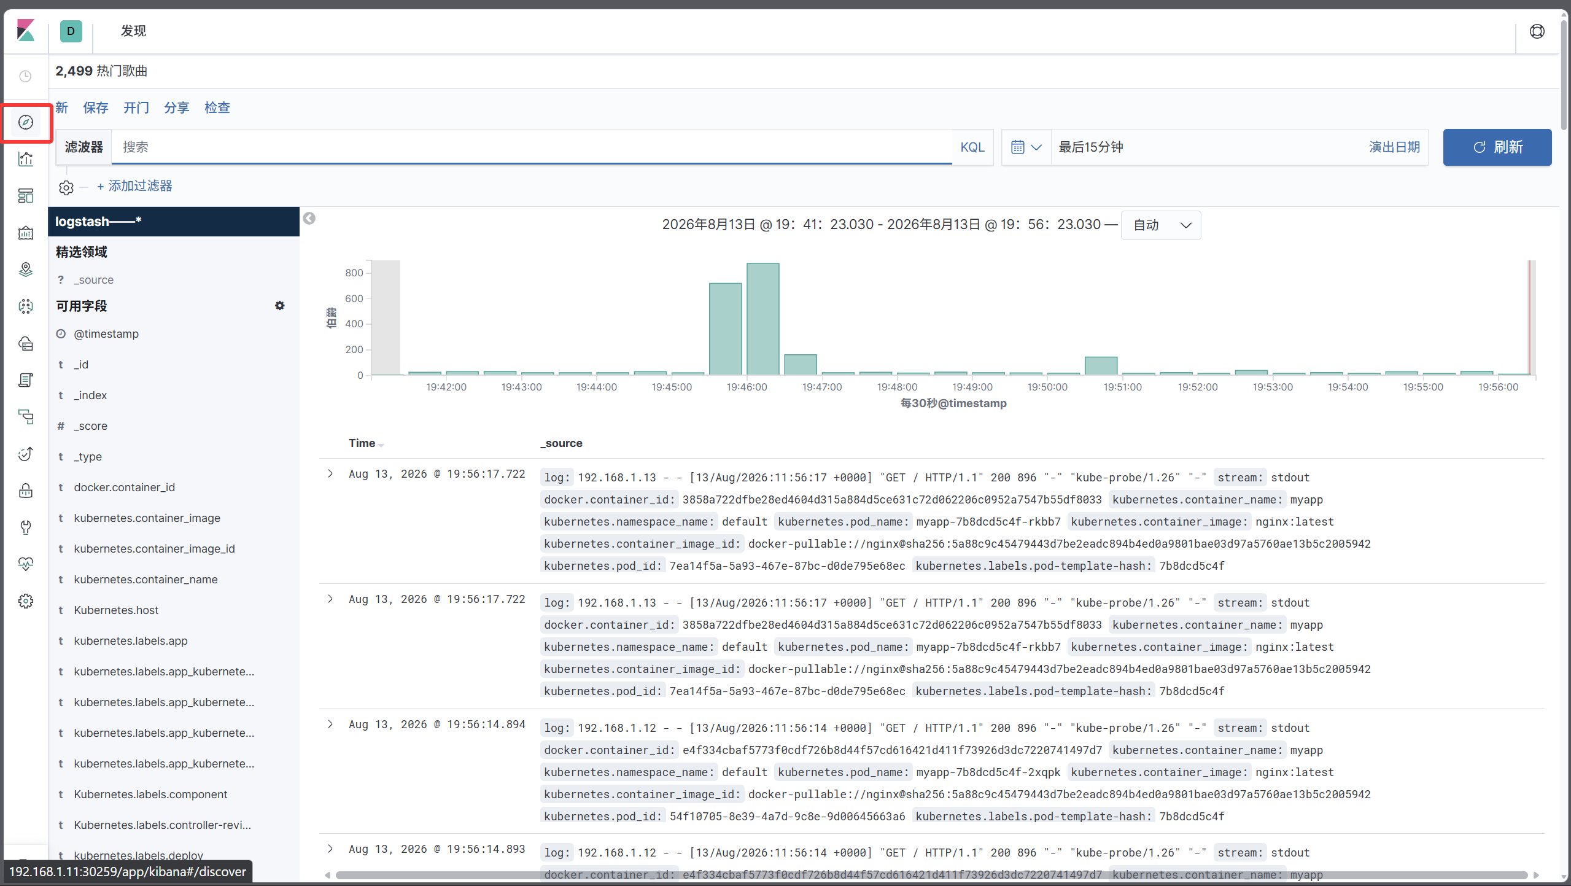Open Recently viewed clock icon

(x=26, y=76)
